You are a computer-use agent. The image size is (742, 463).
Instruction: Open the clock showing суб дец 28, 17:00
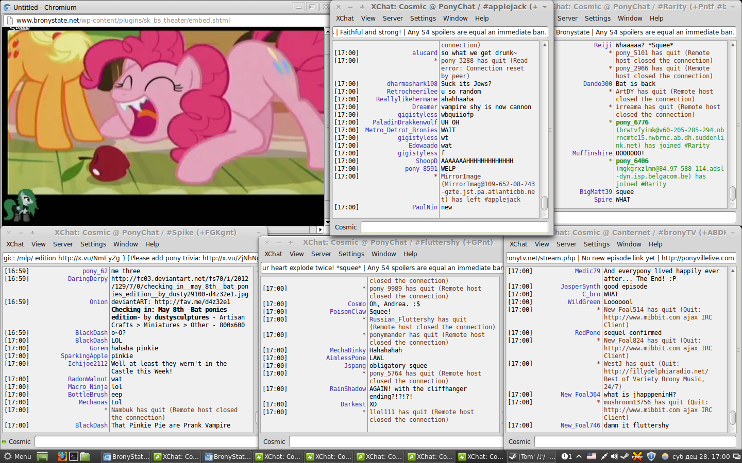coord(701,456)
